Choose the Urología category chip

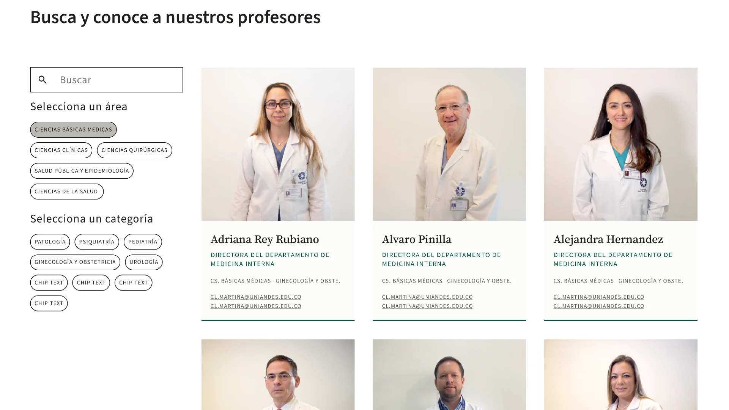tap(144, 262)
